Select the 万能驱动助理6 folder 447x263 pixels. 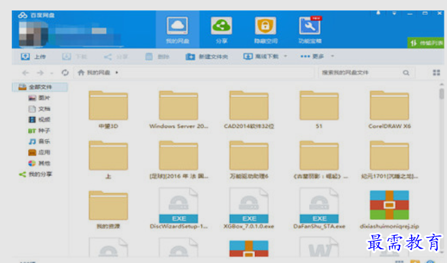click(249, 160)
